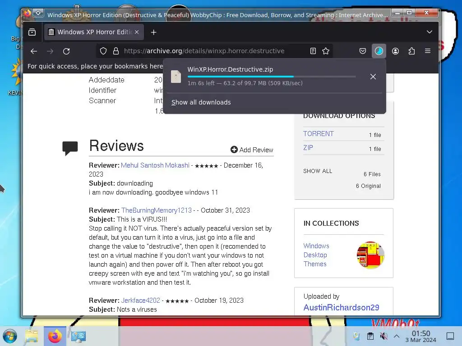
Task: Open Save to Pocket icon
Action: point(363,51)
